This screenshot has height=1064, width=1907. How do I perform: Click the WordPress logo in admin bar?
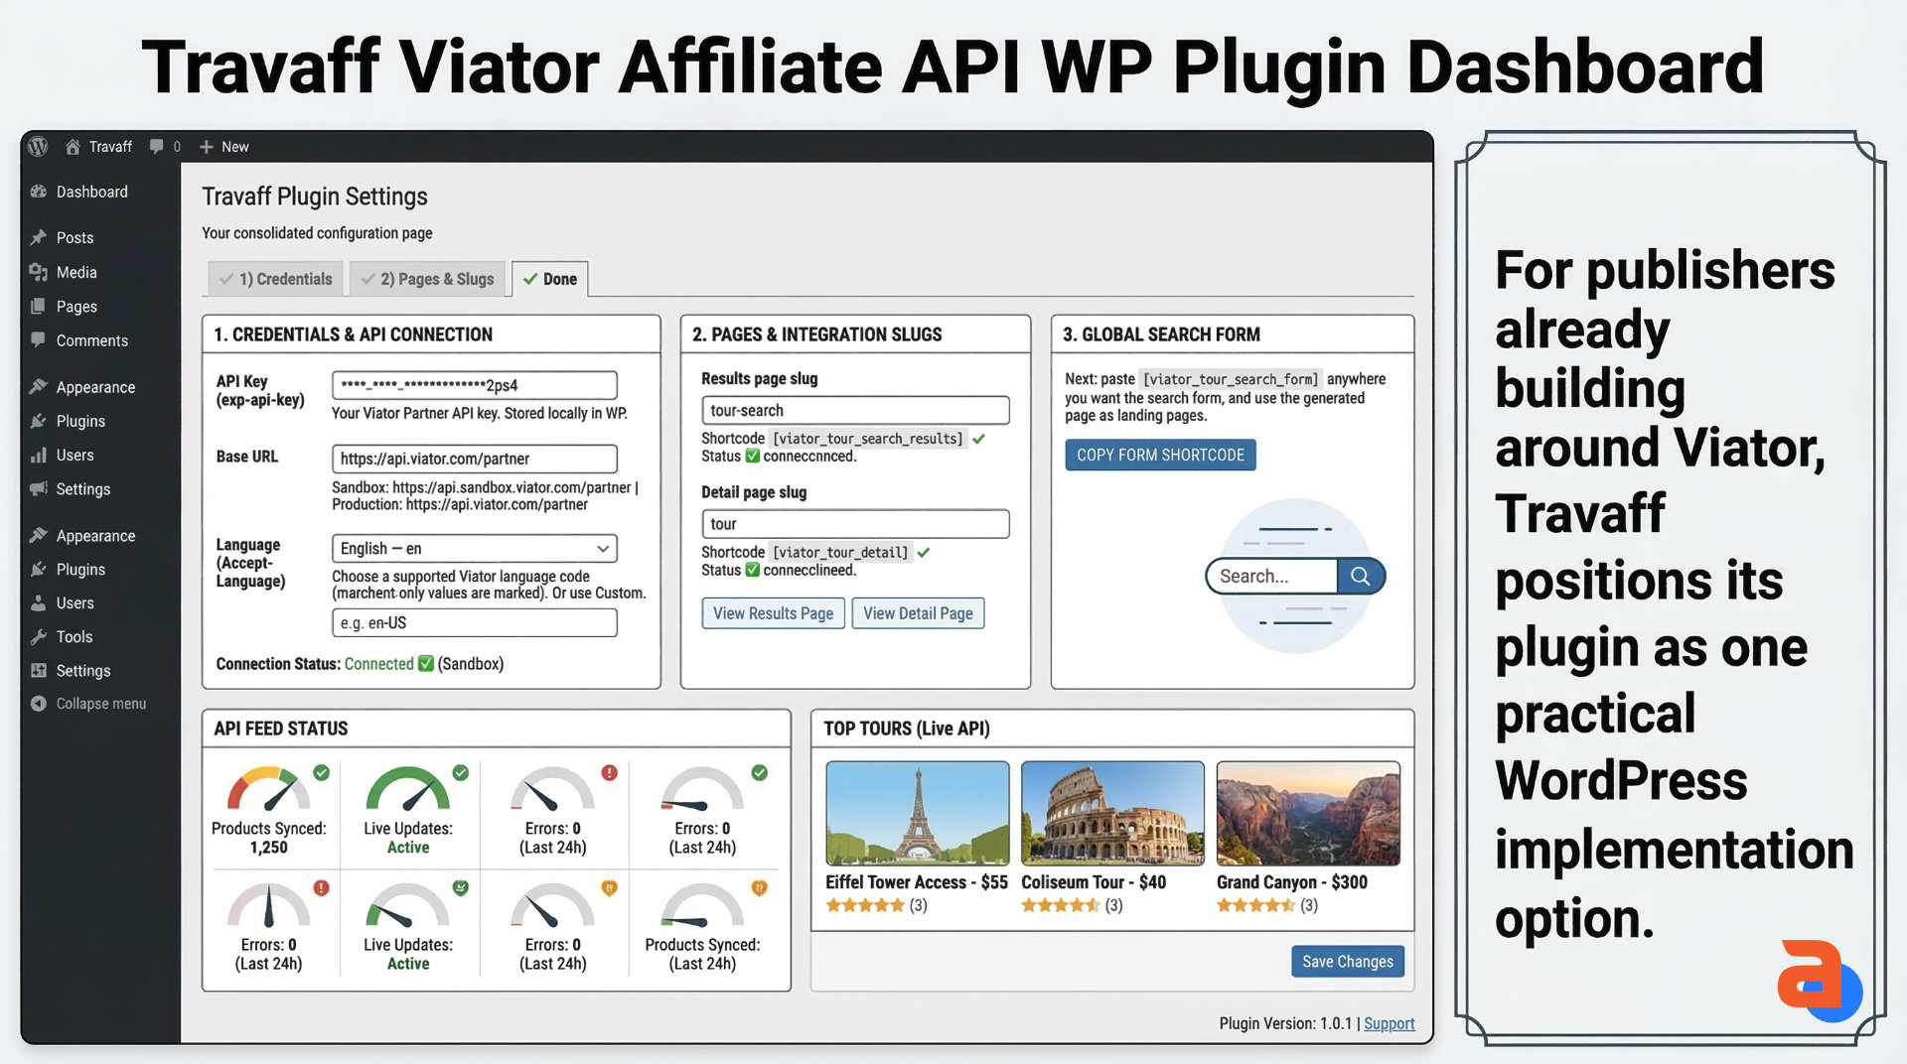37,146
